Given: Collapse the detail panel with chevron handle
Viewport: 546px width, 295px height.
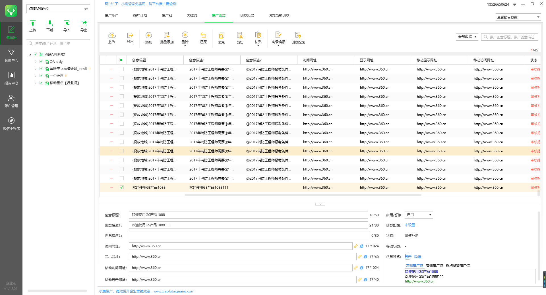Looking at the screenshot, I should [320, 204].
